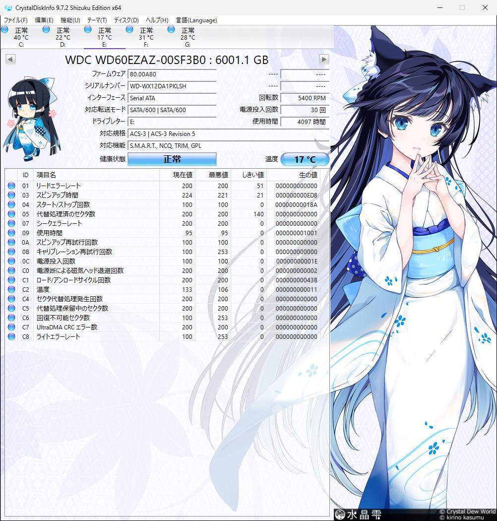Open the 機能 menu
497x521 pixels.
coord(71,20)
